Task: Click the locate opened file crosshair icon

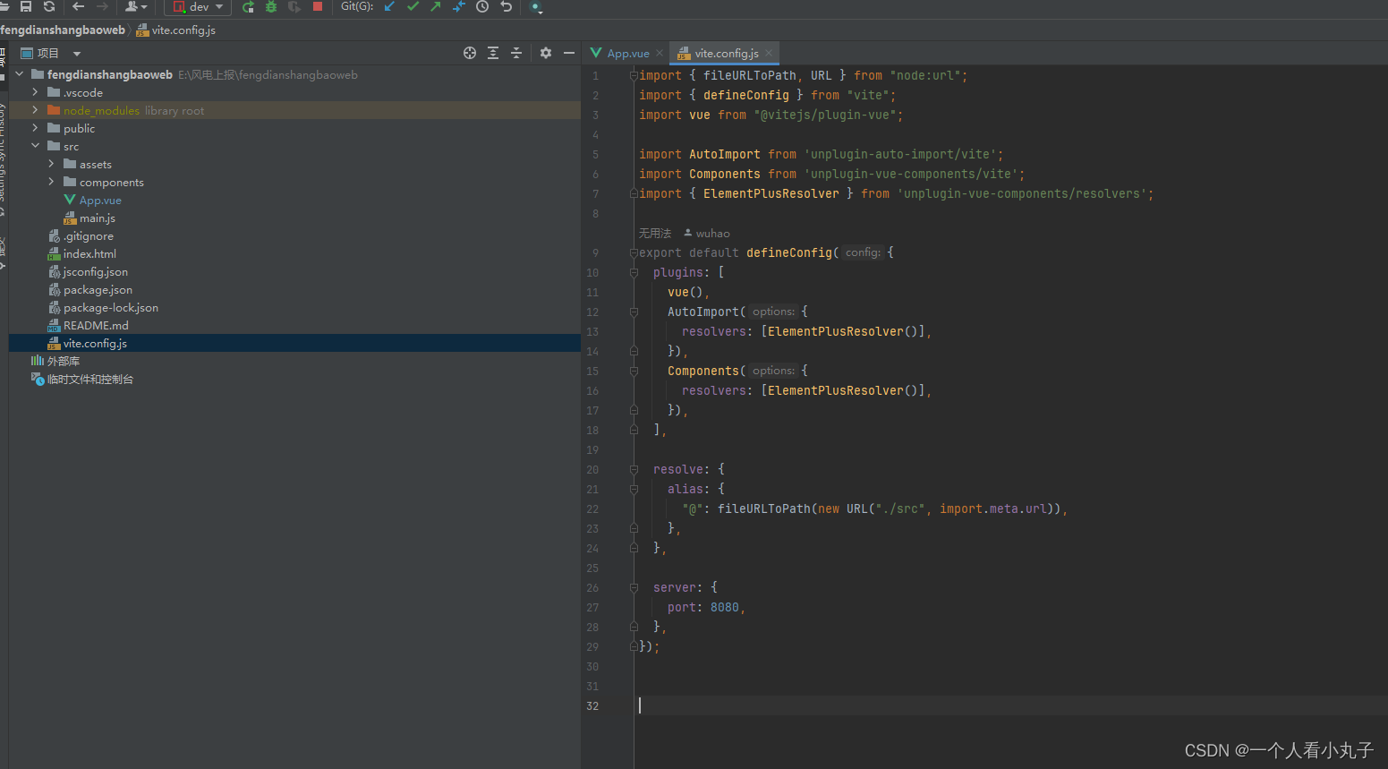Action: [470, 53]
